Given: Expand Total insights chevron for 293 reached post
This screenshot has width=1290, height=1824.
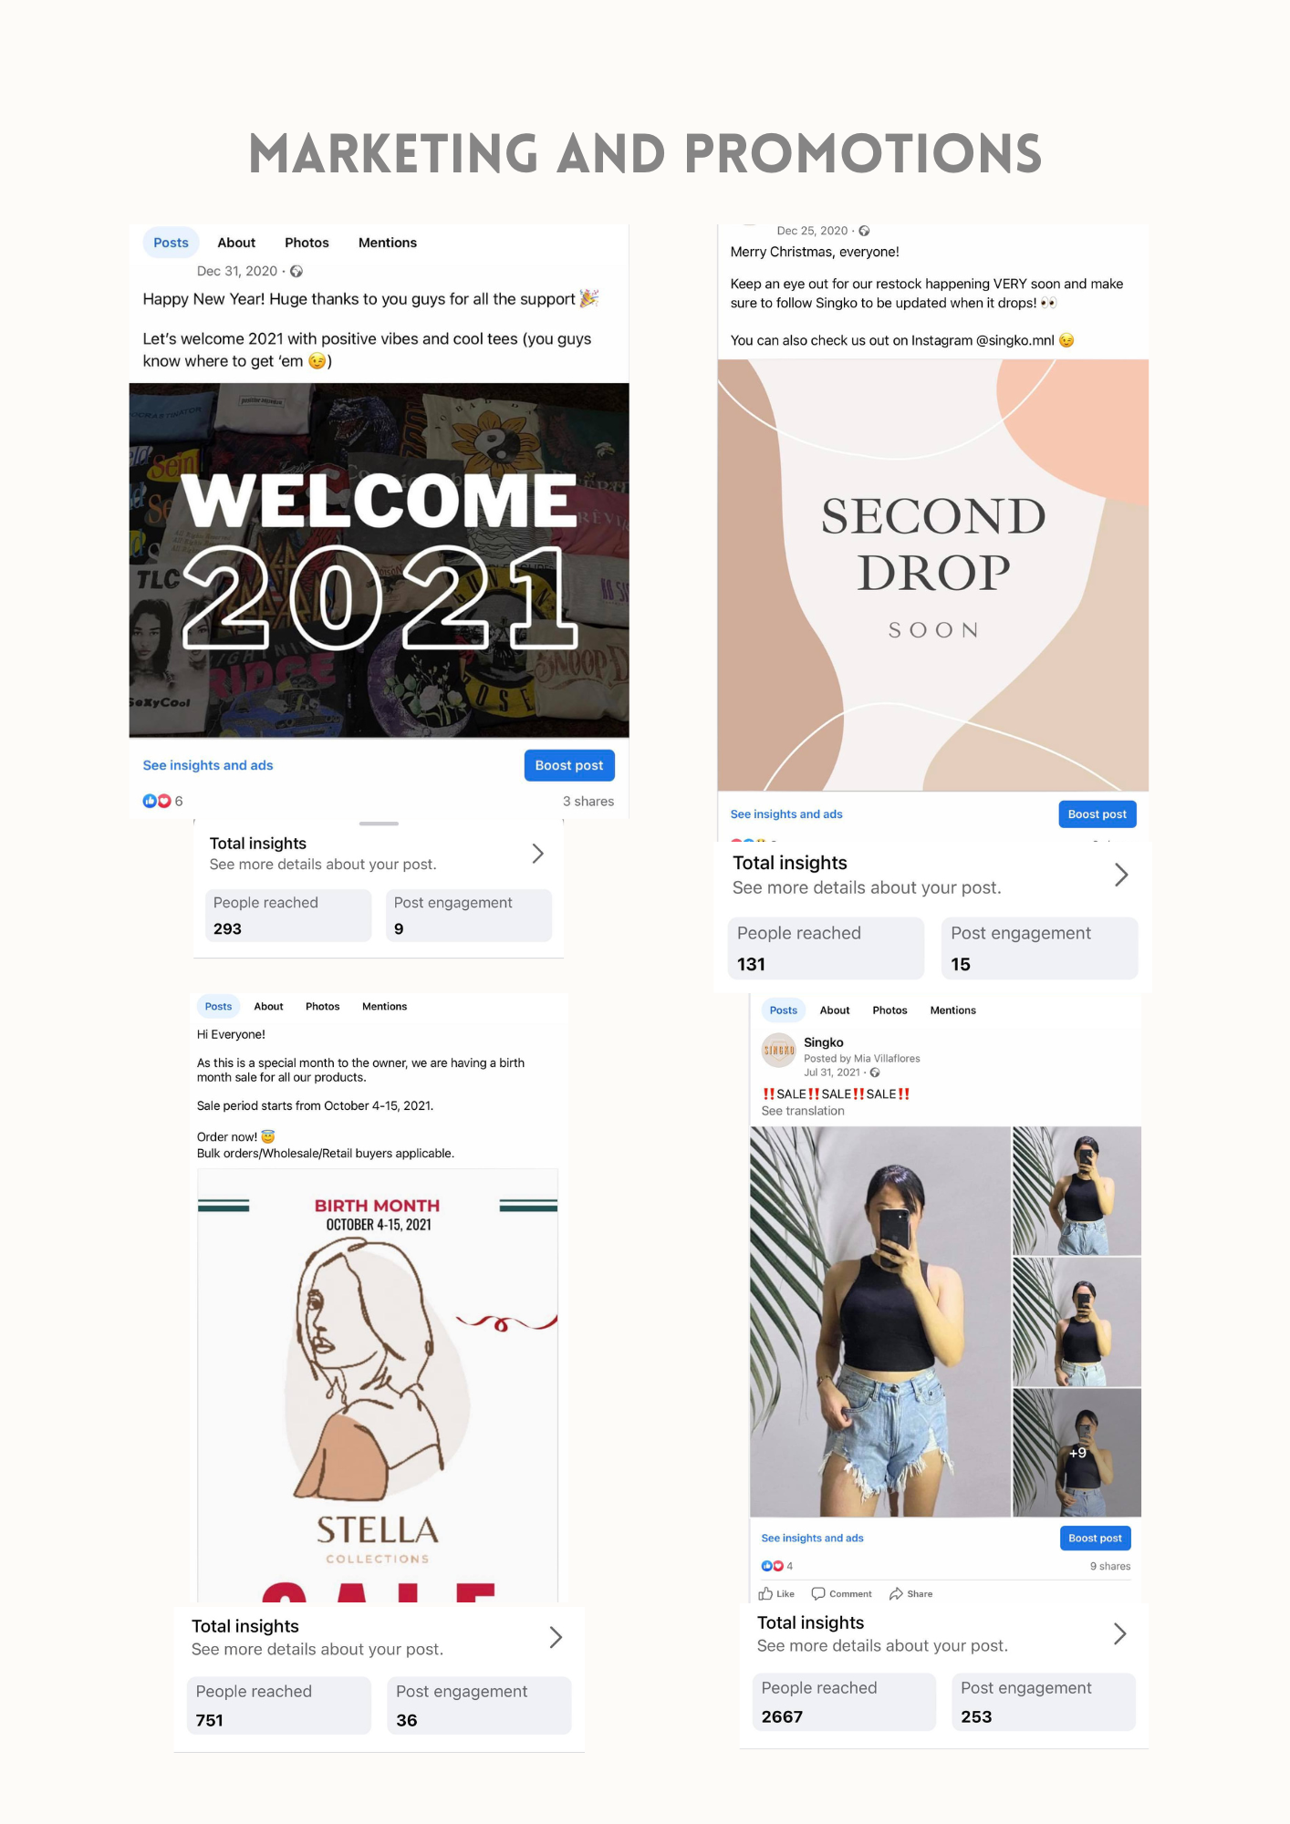Looking at the screenshot, I should (537, 854).
